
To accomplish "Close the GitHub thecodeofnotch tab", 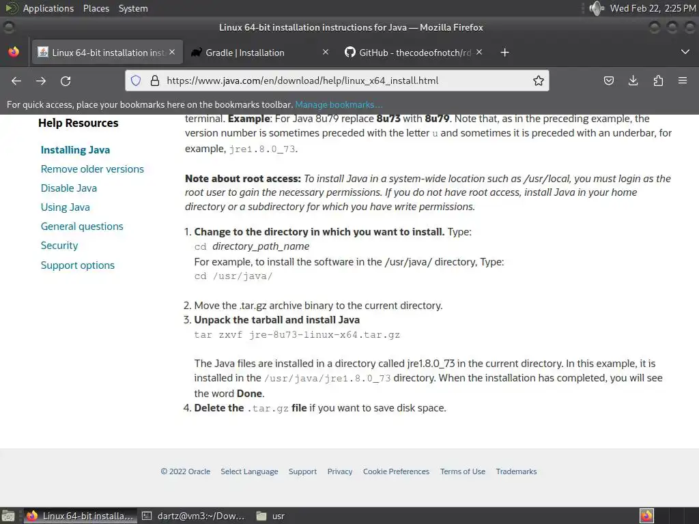I will [x=479, y=52].
